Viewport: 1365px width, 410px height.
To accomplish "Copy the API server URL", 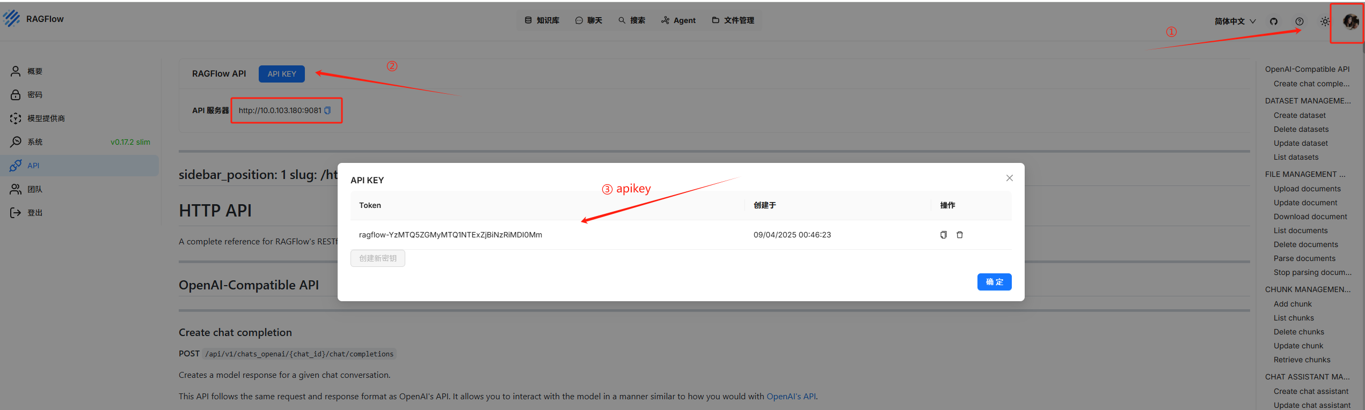I will (x=327, y=110).
